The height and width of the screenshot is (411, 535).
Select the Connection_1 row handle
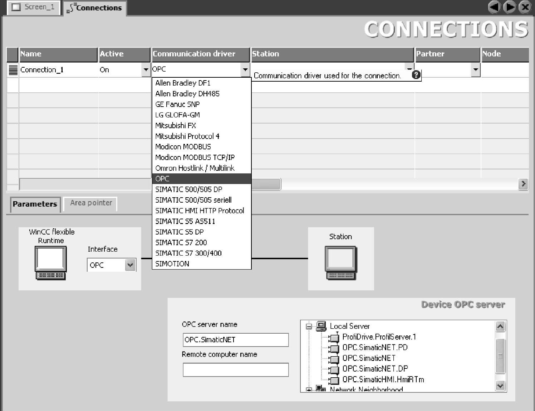pos(13,70)
